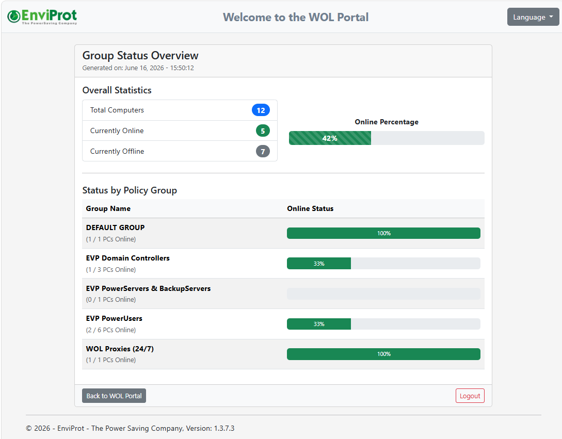This screenshot has height=439, width=562.
Task: Click (0 / 1 PCs Online) text
Action: pyautogui.click(x=111, y=299)
